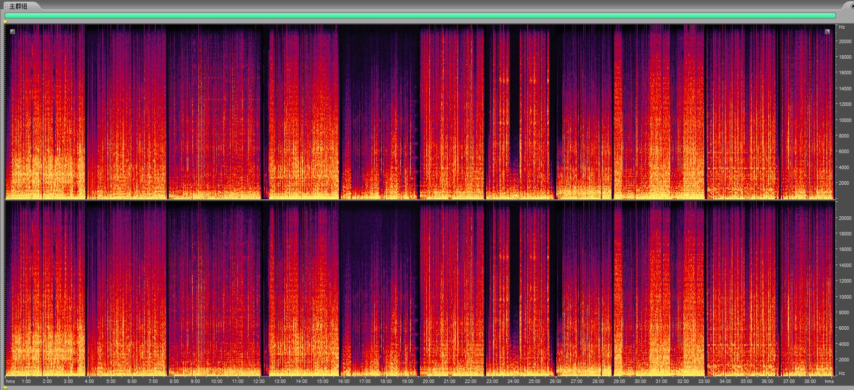Click the Hz label atop the frequency ruler
The height and width of the screenshot is (390, 854).
click(842, 27)
